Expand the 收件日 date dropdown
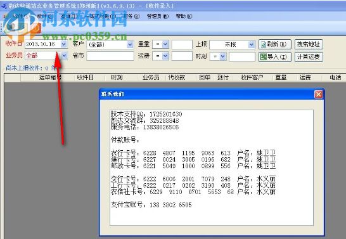 pyautogui.click(x=63, y=44)
